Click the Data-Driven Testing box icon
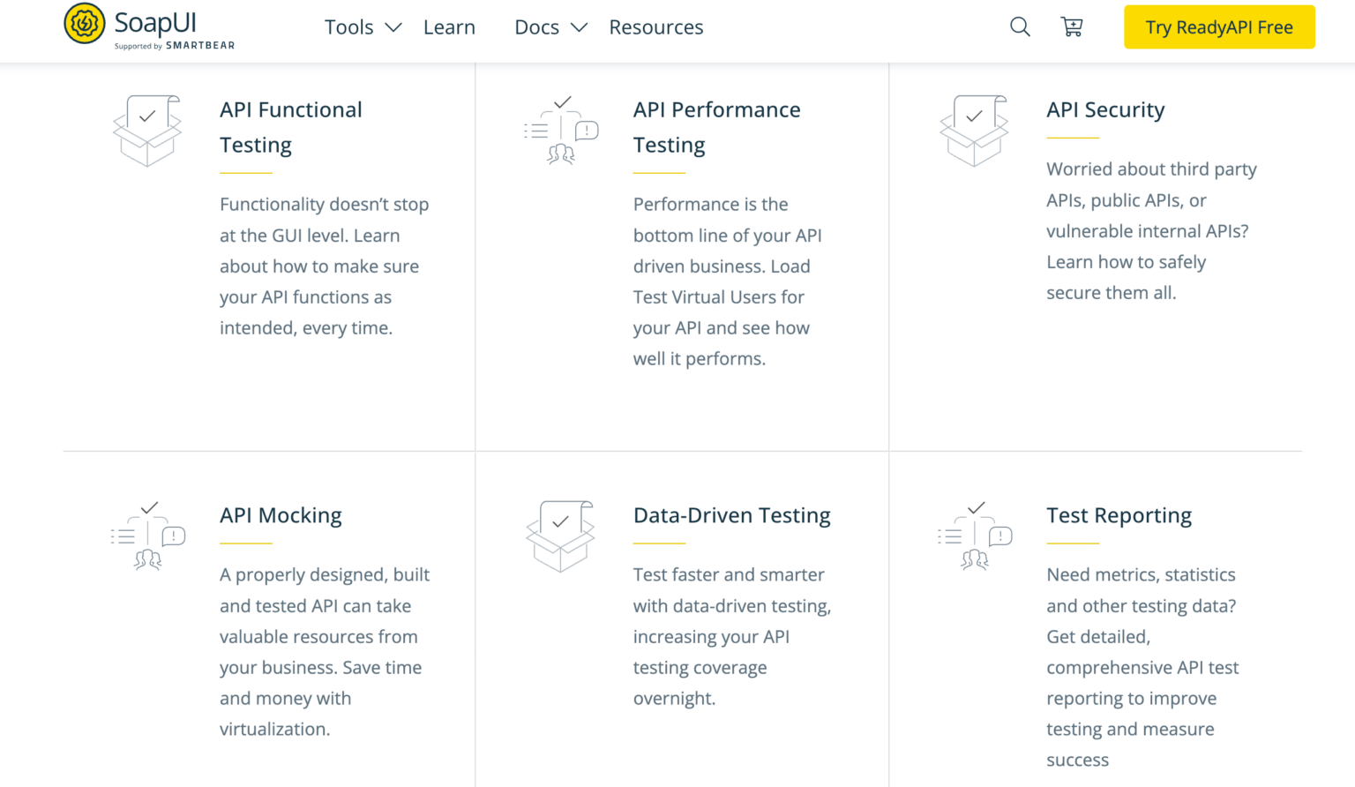Viewport: 1355px width, 787px height. click(x=560, y=536)
